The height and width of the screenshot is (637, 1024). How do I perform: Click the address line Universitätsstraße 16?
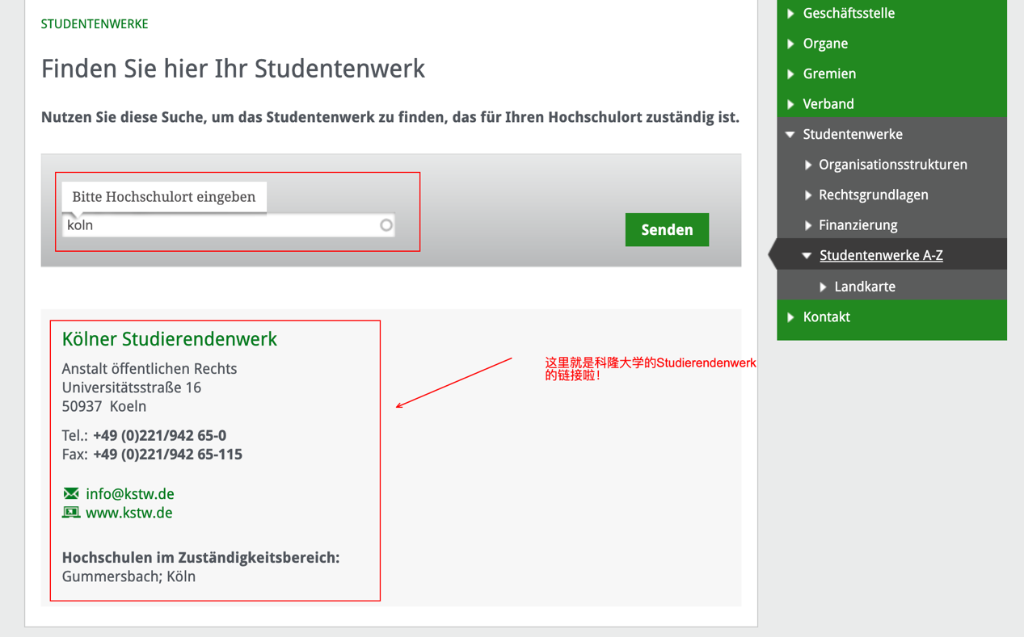132,388
